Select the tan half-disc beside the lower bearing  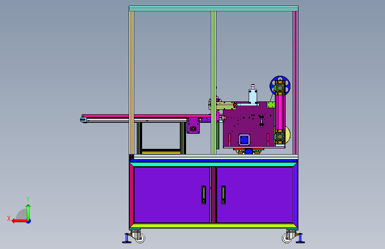pyautogui.click(x=288, y=135)
